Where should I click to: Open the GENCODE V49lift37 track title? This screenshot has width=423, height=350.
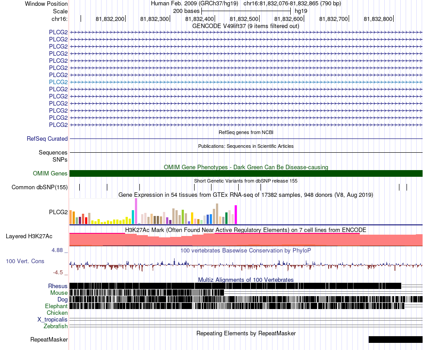pos(246,26)
